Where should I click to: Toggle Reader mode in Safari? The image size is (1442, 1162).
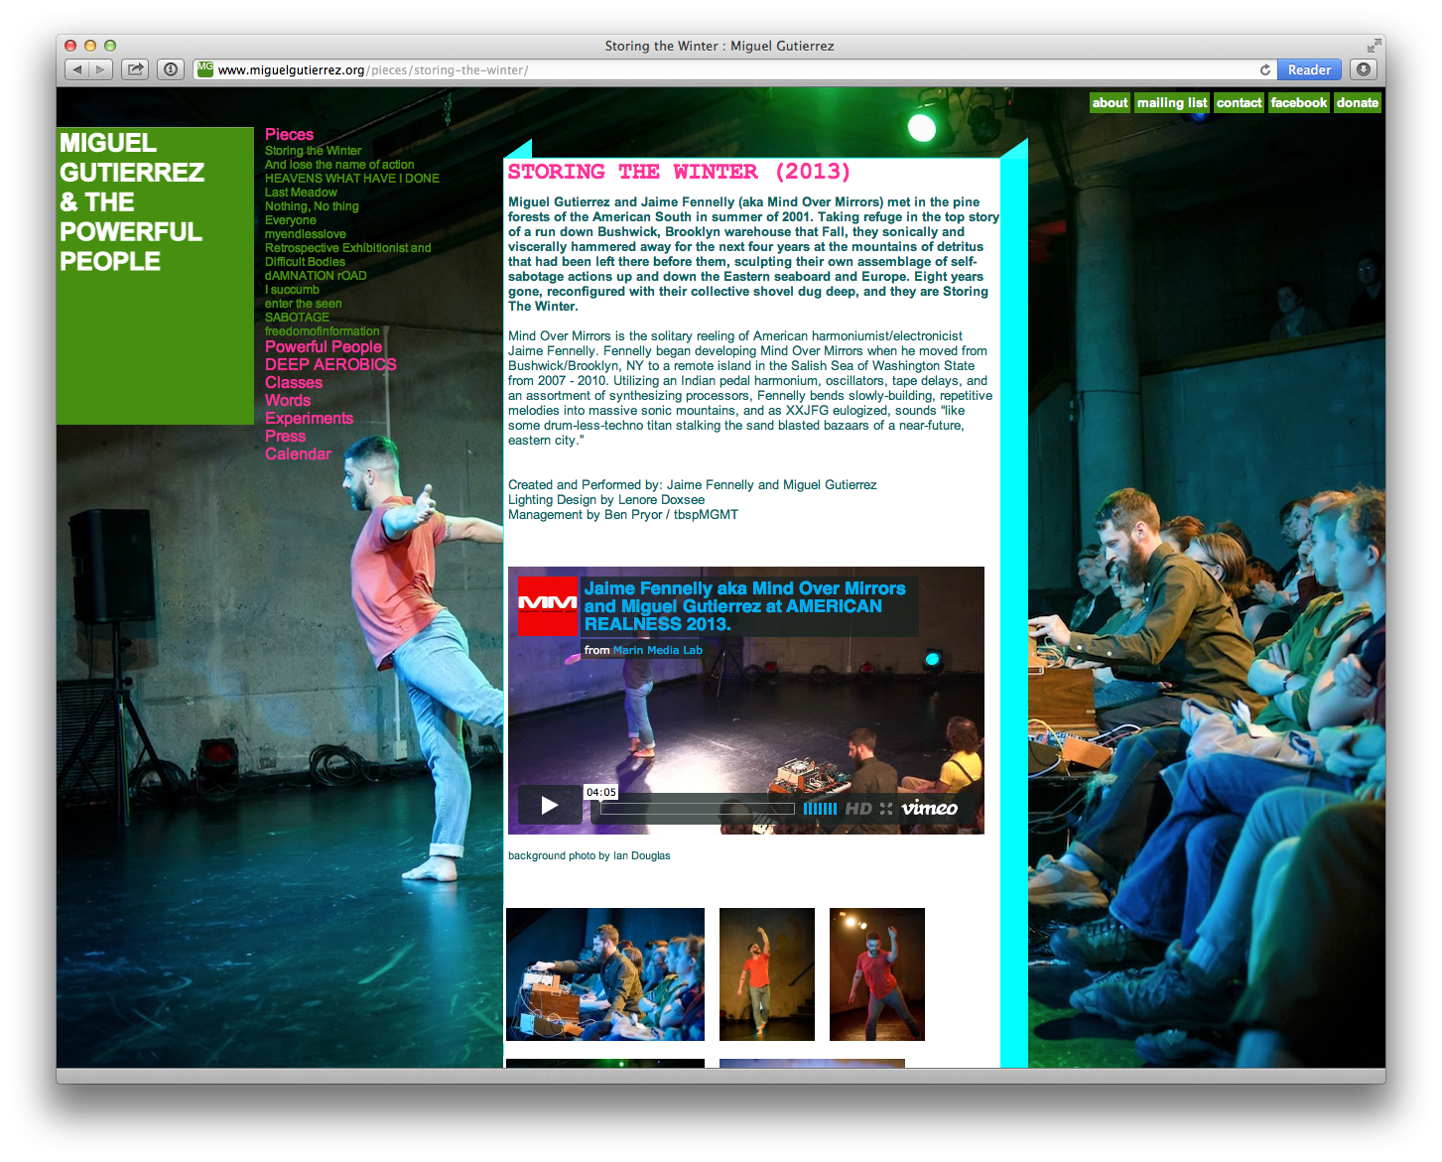coord(1309,69)
